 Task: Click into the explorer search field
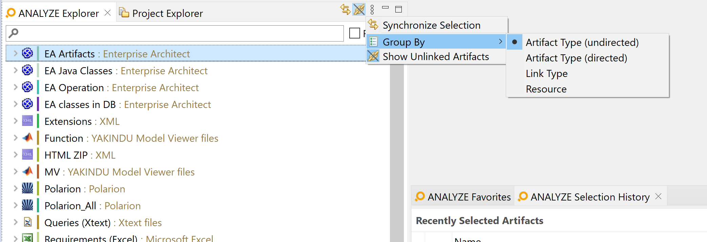click(175, 33)
